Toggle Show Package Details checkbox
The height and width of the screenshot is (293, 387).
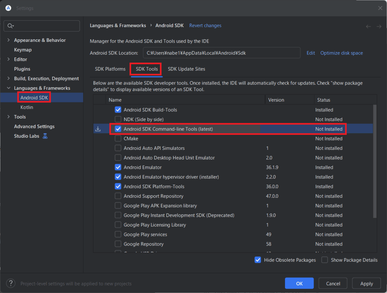point(325,260)
